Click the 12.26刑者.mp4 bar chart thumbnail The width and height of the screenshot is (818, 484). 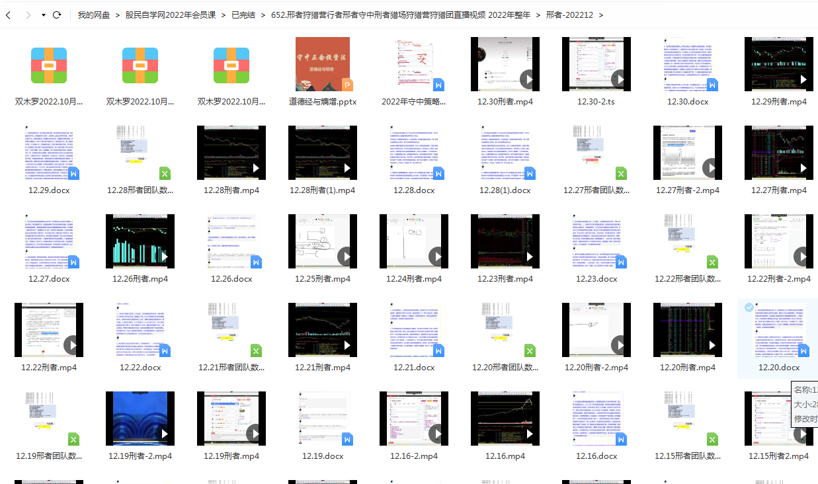(x=140, y=241)
